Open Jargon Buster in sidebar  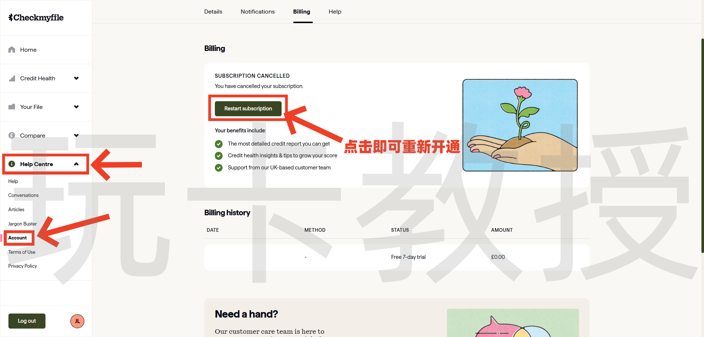(22, 224)
